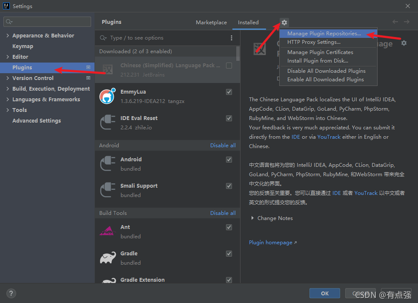Select Disable All Downloaded Plugins
The image size is (418, 303).
pos(328,71)
